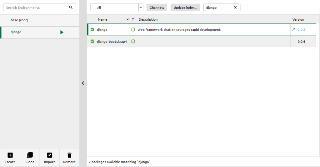This screenshot has width=320, height=167.
Task: Open the Channels dialog
Action: point(157,8)
